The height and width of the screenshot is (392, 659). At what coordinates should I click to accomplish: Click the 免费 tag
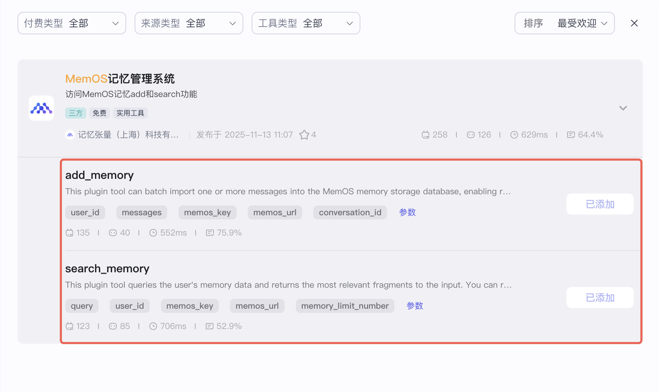100,113
